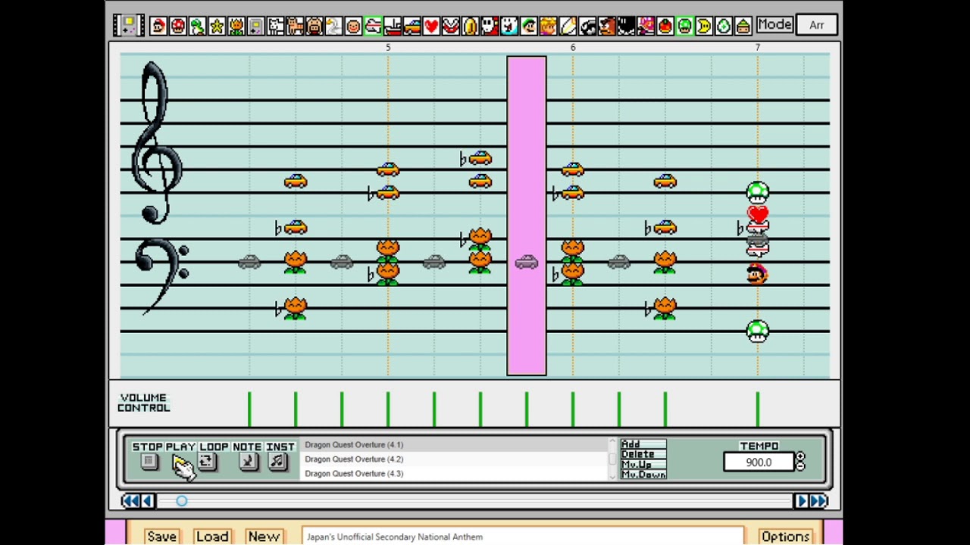Select the Bob-omb instrument icon
The image size is (970, 545).
tap(626, 26)
